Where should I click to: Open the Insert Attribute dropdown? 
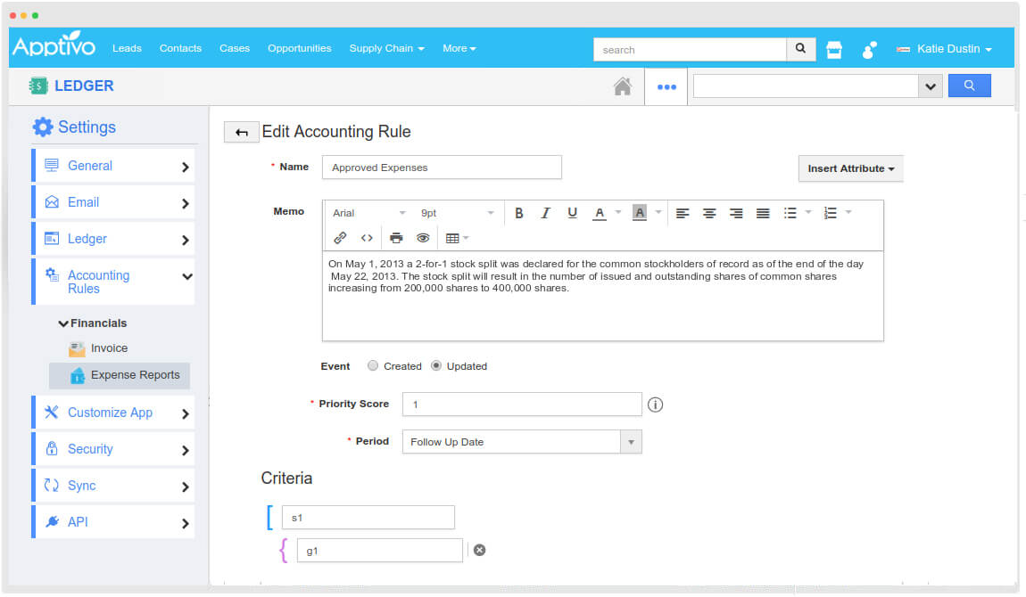click(849, 168)
